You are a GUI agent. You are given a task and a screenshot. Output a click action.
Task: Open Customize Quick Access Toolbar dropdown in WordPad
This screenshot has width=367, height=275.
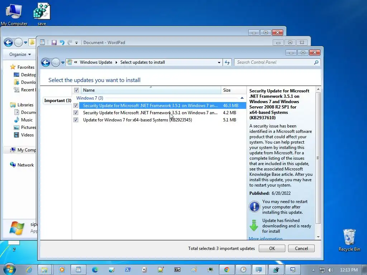(76, 43)
